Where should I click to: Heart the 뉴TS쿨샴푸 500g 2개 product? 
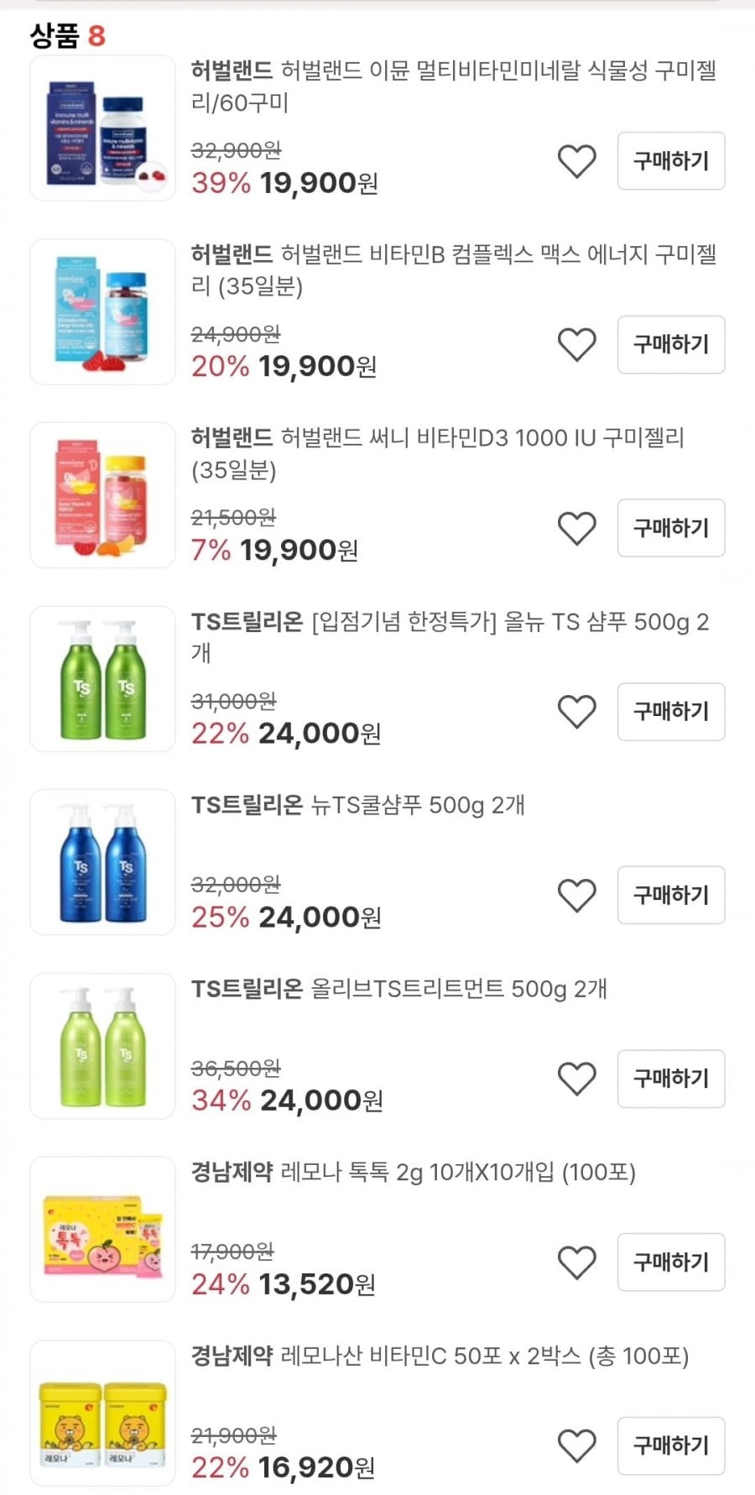[x=576, y=896]
